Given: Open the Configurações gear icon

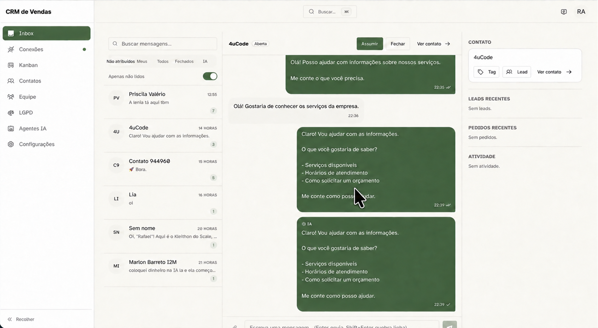Looking at the screenshot, I should pyautogui.click(x=11, y=144).
